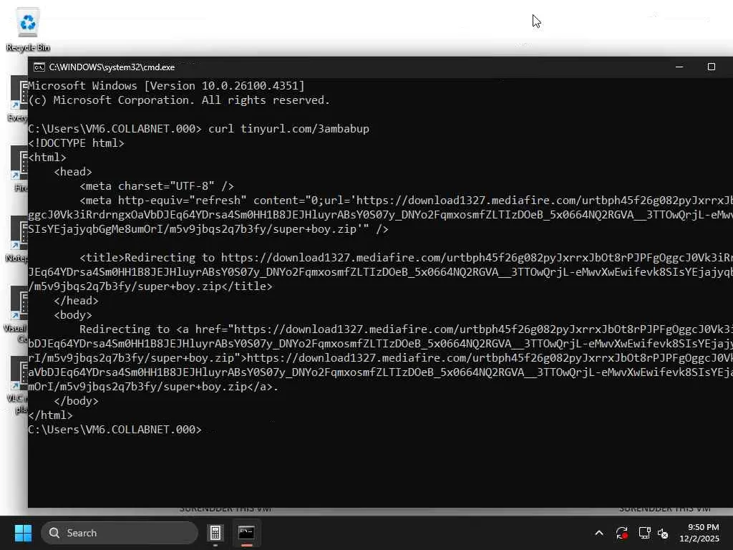Image resolution: width=733 pixels, height=550 pixels.
Task: Click the '</body>' closing tag line
Action: click(76, 401)
